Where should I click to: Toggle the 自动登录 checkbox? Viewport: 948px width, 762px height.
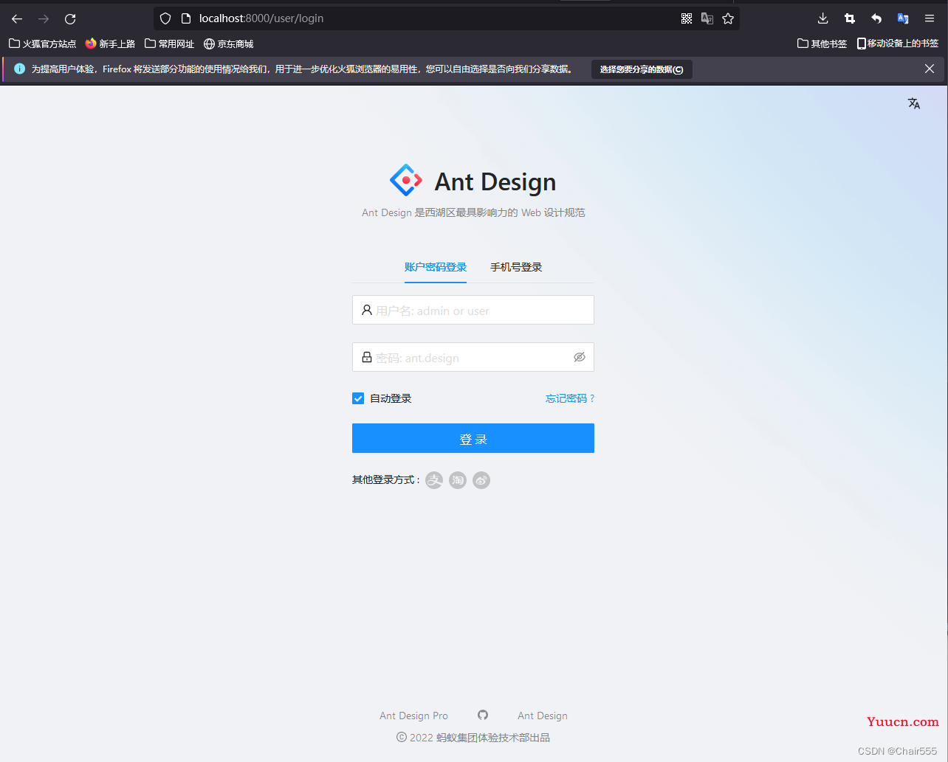coord(358,398)
